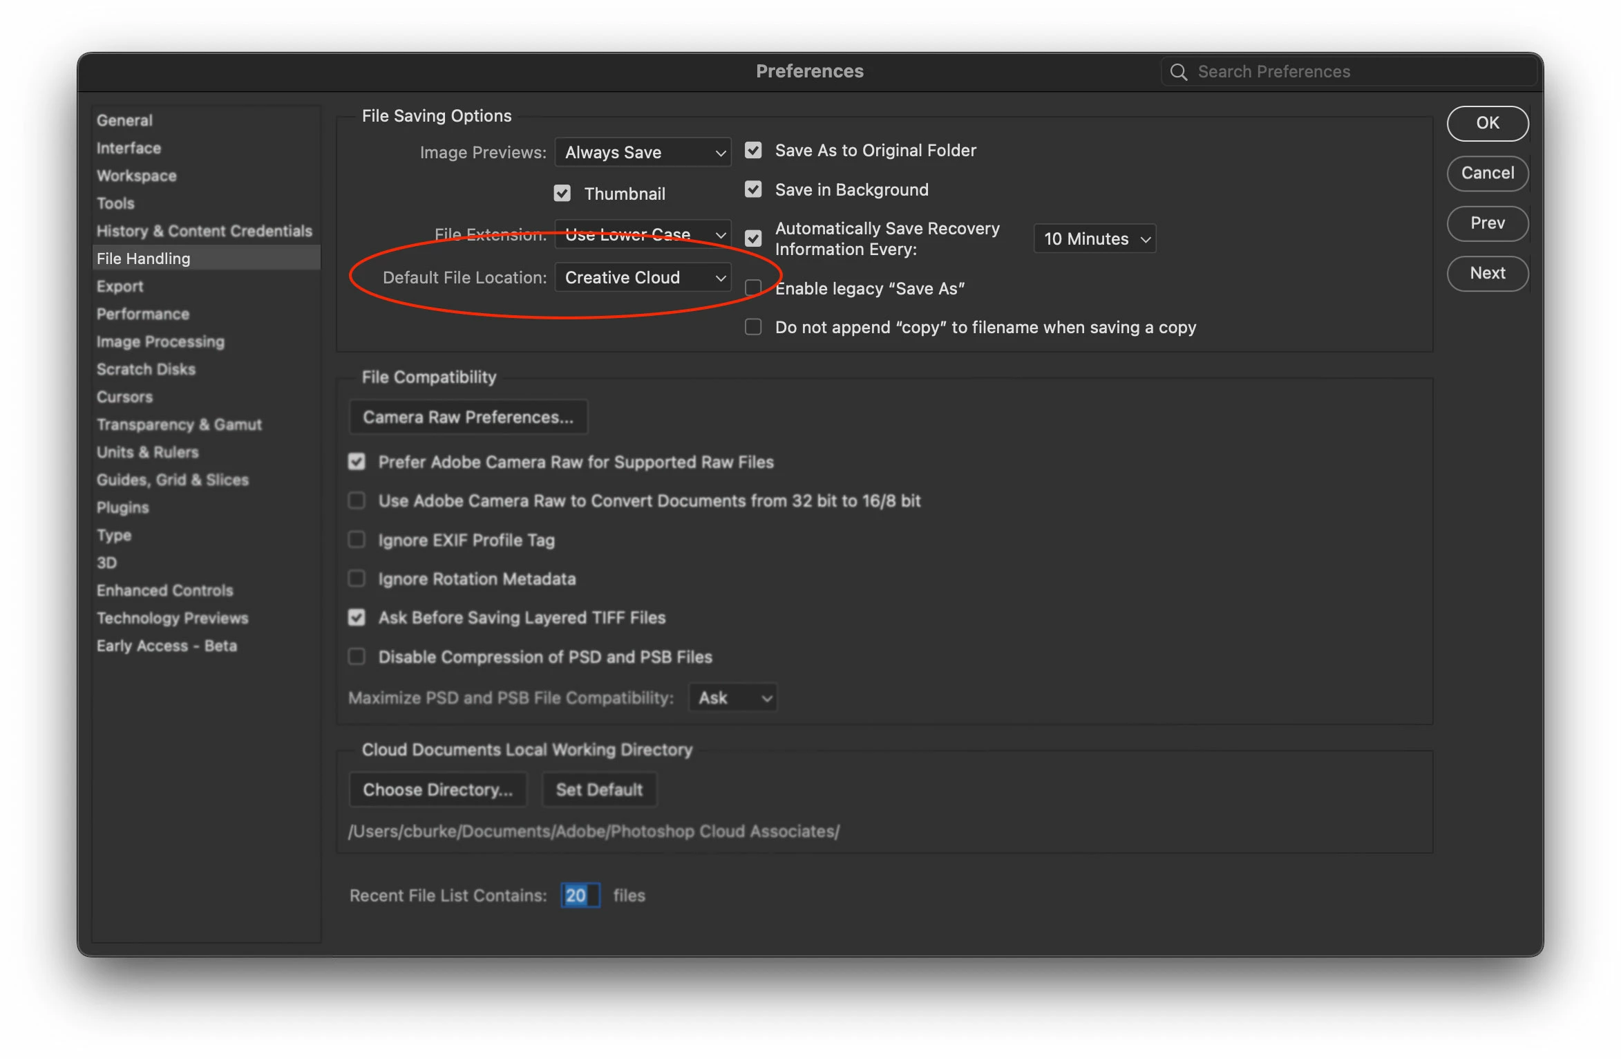1621x1059 pixels.
Task: Open the File Extension dropdown
Action: [643, 234]
